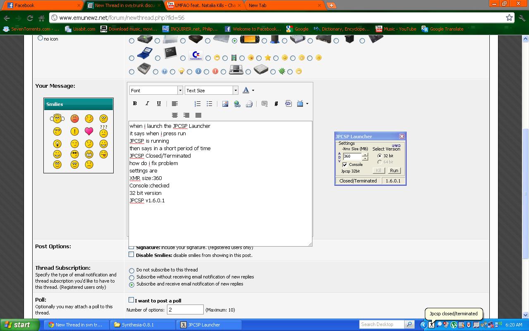Select 'Do not subscribe to this thread'
This screenshot has width=529, height=331.
(x=132, y=271)
